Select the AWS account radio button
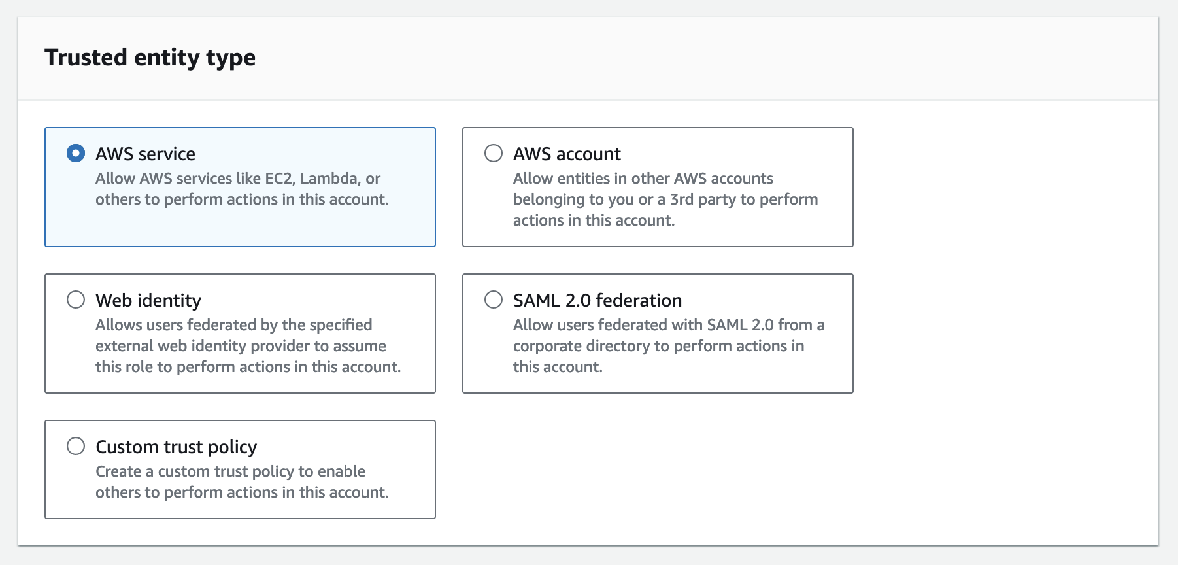 494,154
